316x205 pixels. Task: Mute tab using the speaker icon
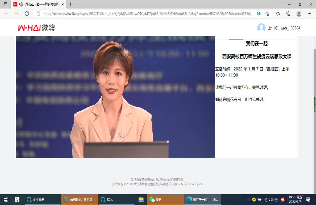point(21,4)
